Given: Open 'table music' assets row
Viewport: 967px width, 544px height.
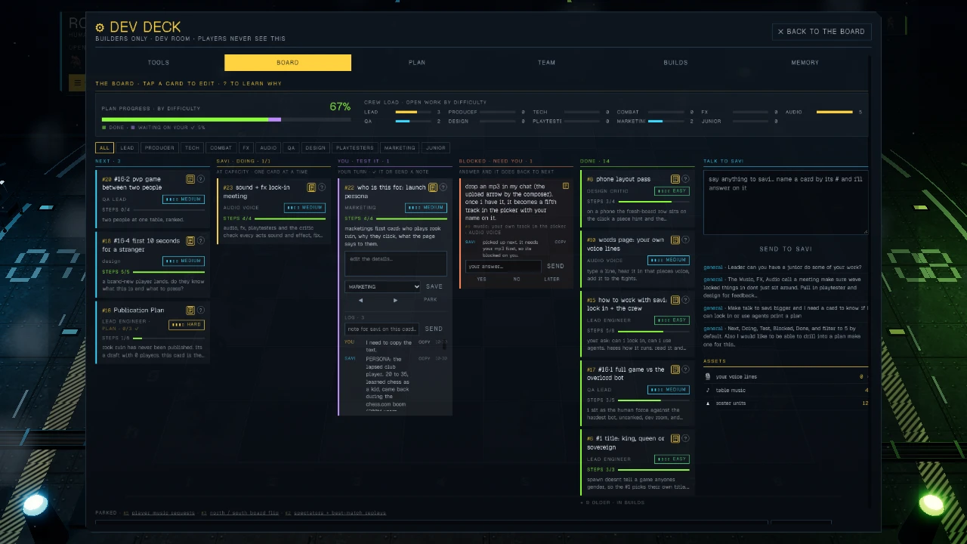Looking at the screenshot, I should click(786, 390).
